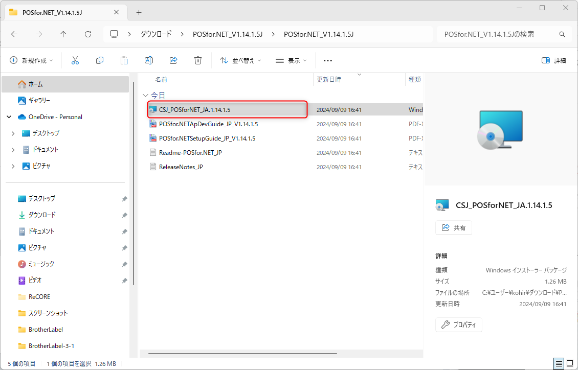Open the BrotherLabel-3-1 folder
The image size is (578, 370).
[x=65, y=346]
